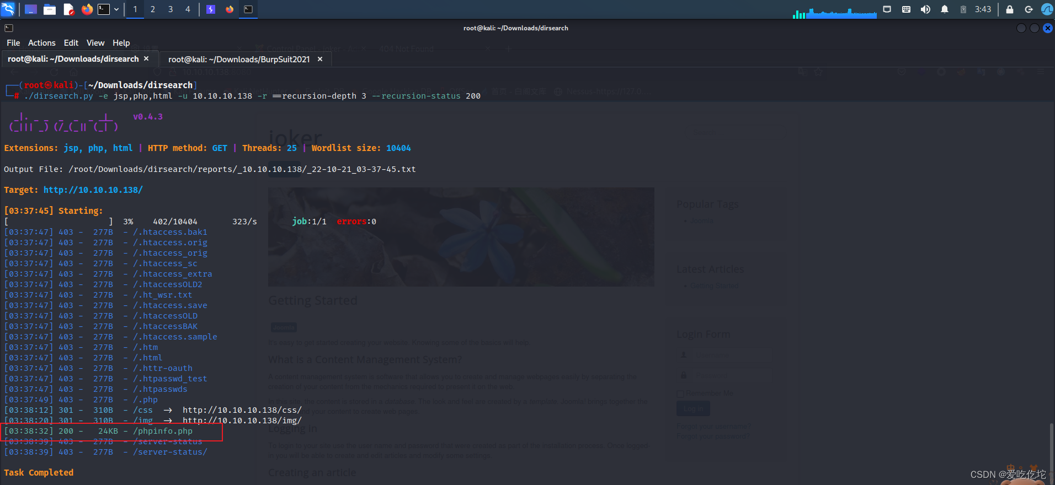This screenshot has height=485, width=1055.
Task: Close the BurpSuit2021 terminal tab
Action: tap(320, 59)
